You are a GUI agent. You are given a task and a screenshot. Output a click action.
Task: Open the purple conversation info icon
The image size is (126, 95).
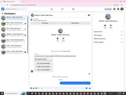point(89,15)
